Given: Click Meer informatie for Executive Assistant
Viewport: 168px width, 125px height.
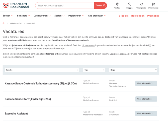Looking at the screenshot, I should (146, 113).
